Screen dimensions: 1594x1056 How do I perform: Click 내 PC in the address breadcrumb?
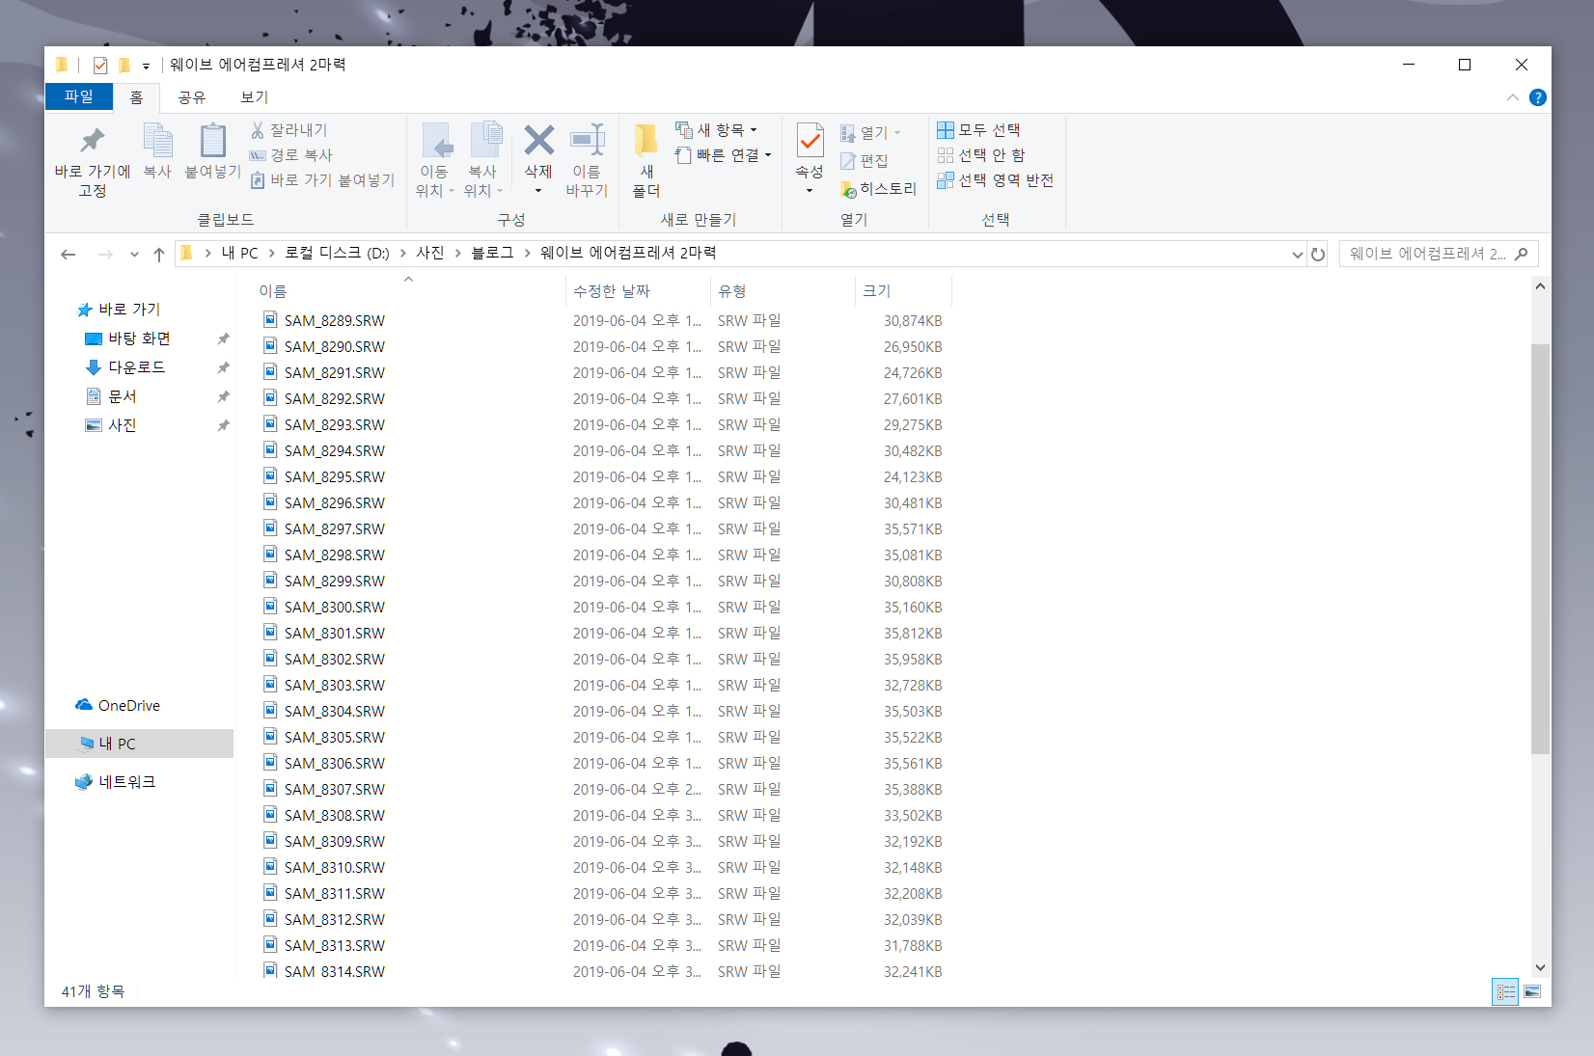coord(240,253)
